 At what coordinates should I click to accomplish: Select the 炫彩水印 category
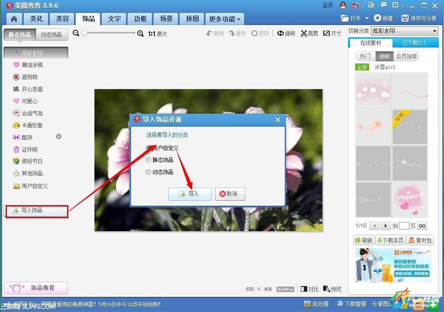click(36, 53)
